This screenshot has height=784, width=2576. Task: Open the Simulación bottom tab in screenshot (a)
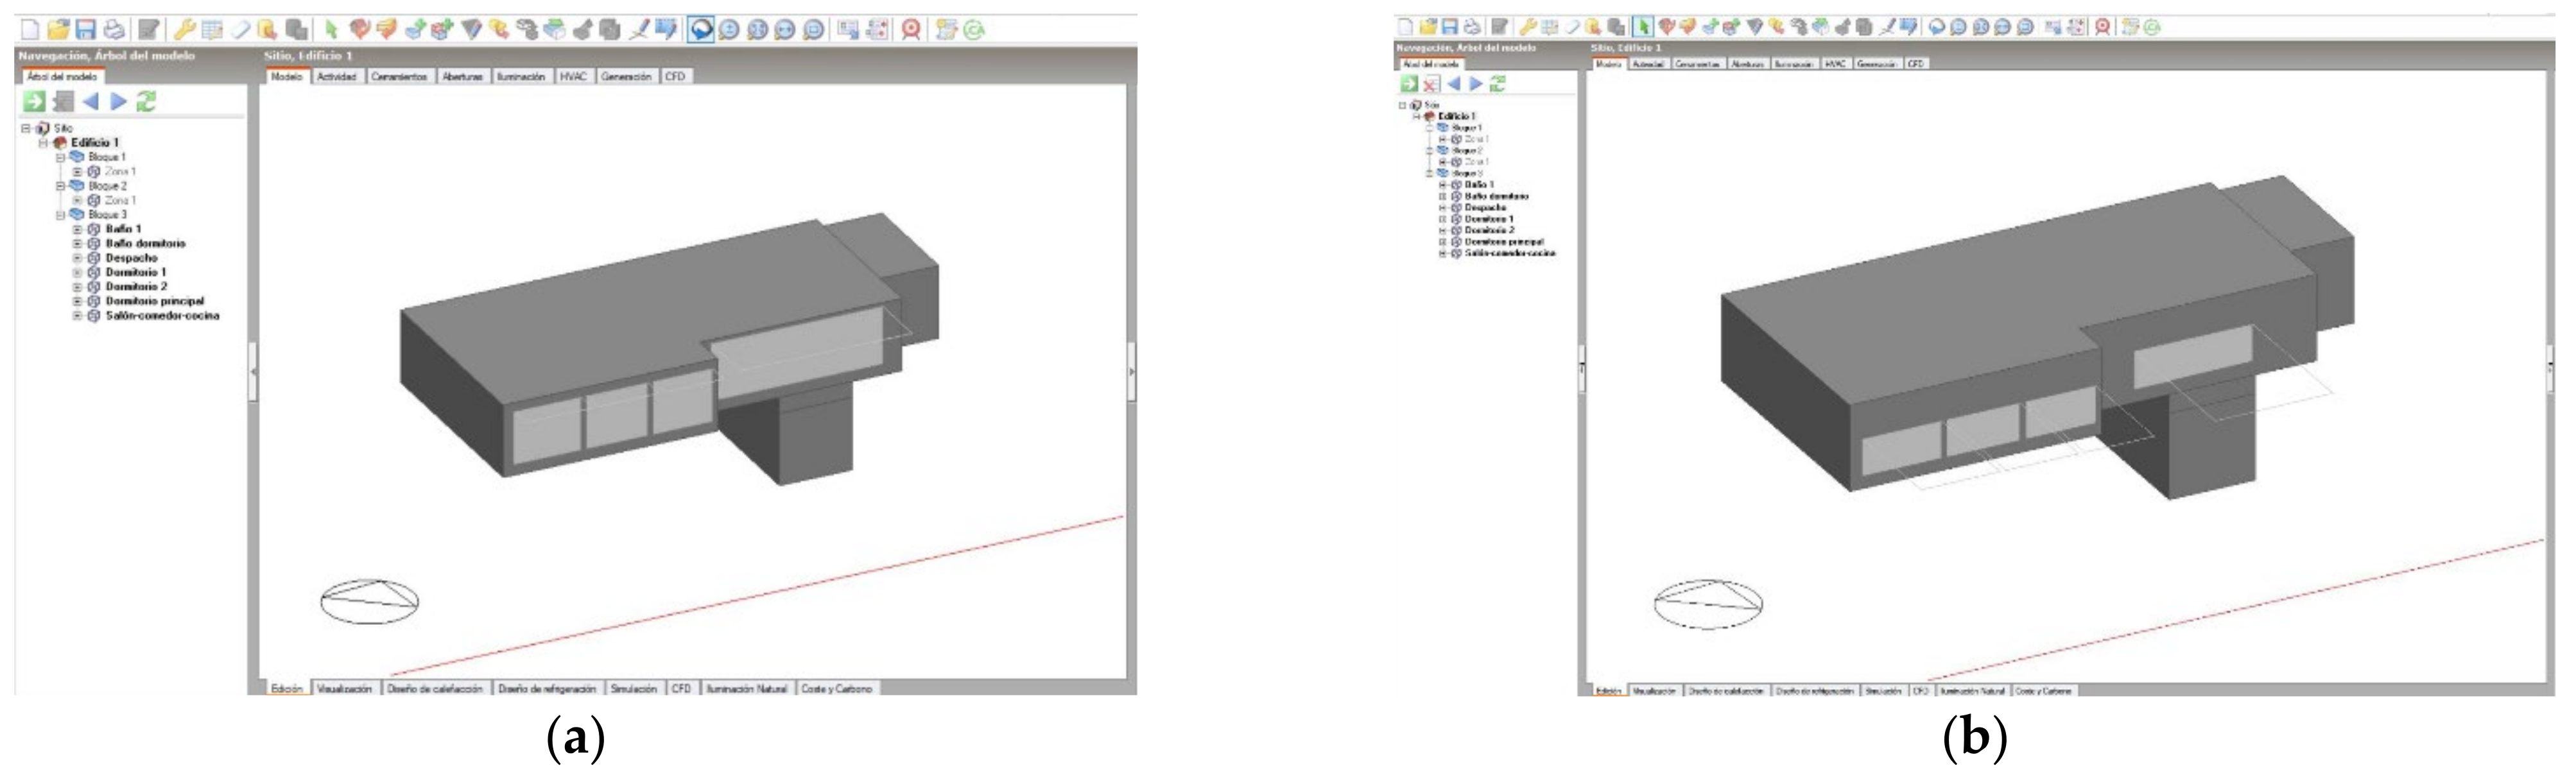633,689
